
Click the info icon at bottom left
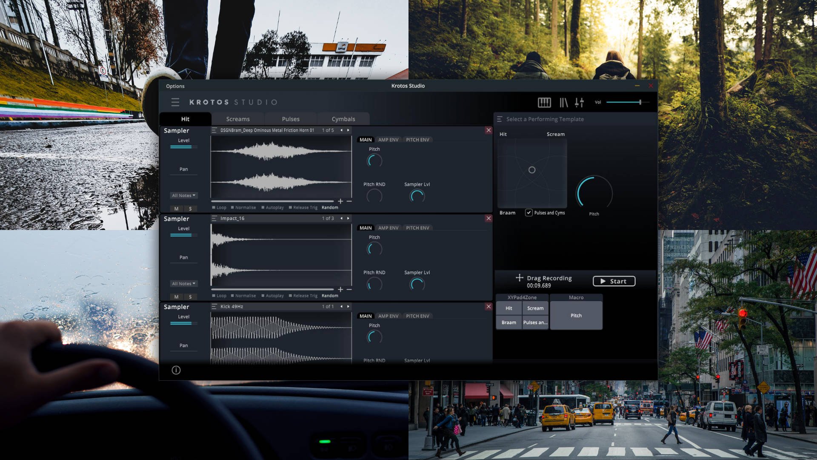pos(176,370)
